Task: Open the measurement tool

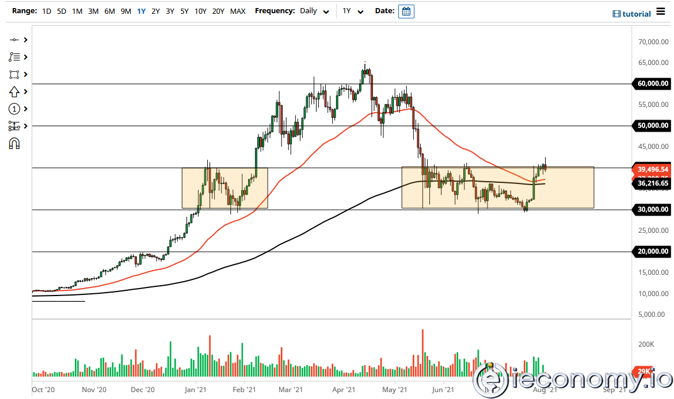Action: click(14, 126)
